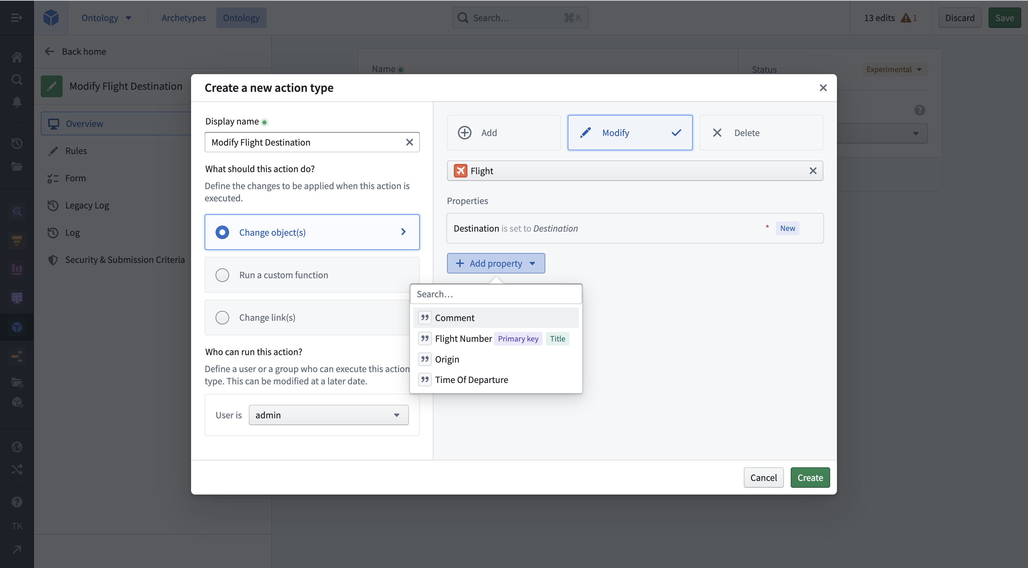Click the blue cube Ontology logo icon
This screenshot has height=568, width=1028.
click(x=51, y=18)
